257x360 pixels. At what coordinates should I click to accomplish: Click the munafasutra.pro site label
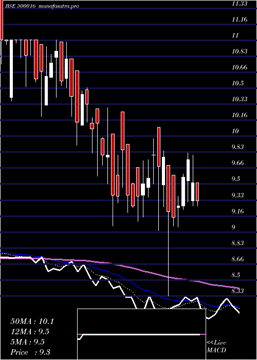coord(59,6)
